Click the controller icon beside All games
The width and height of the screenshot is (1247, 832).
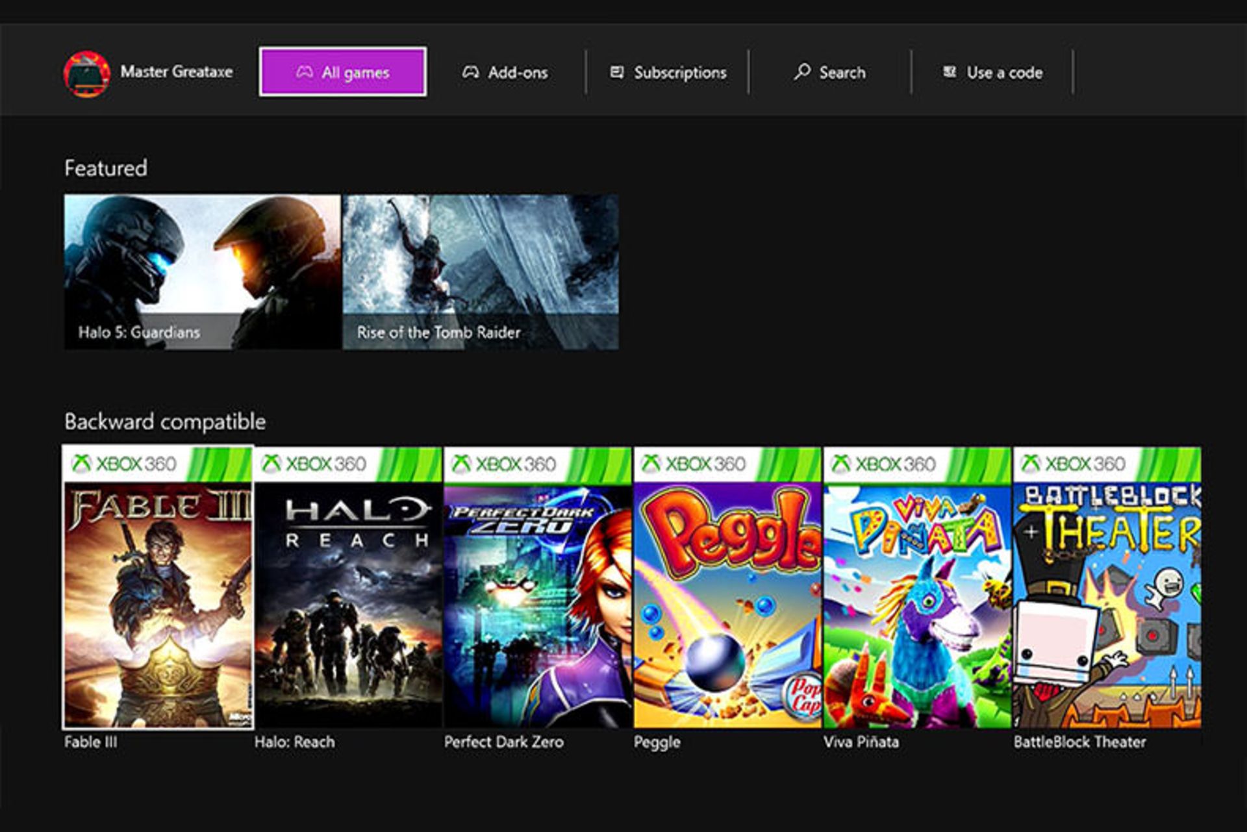coord(305,72)
